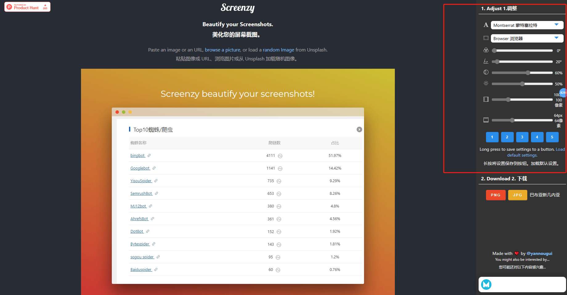Select settings preset button 1

[492, 137]
